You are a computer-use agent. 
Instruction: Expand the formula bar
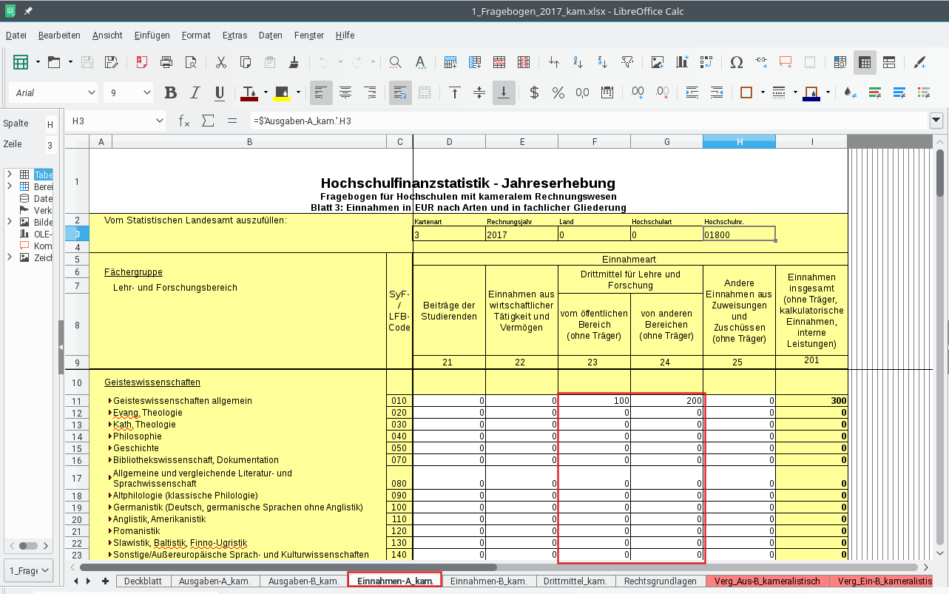(936, 120)
